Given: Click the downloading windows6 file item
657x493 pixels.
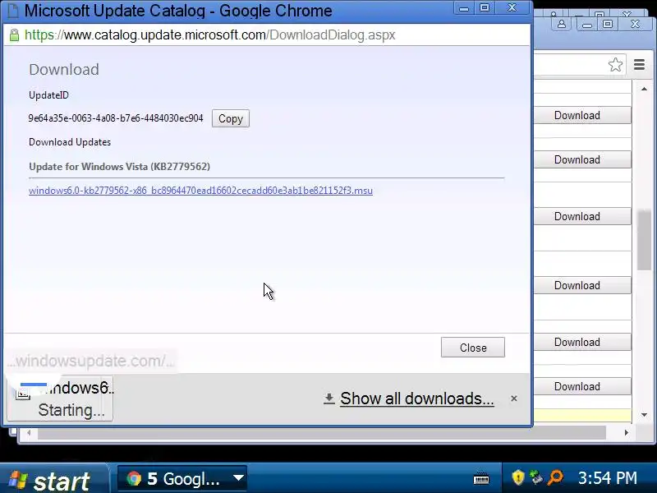Looking at the screenshot, I should pos(60,399).
